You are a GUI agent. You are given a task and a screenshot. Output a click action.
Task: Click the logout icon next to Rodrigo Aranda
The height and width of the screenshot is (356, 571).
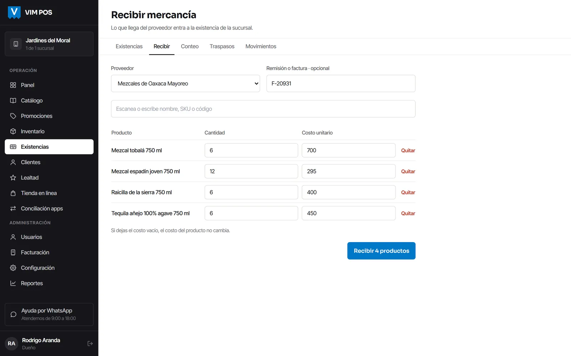(90, 344)
